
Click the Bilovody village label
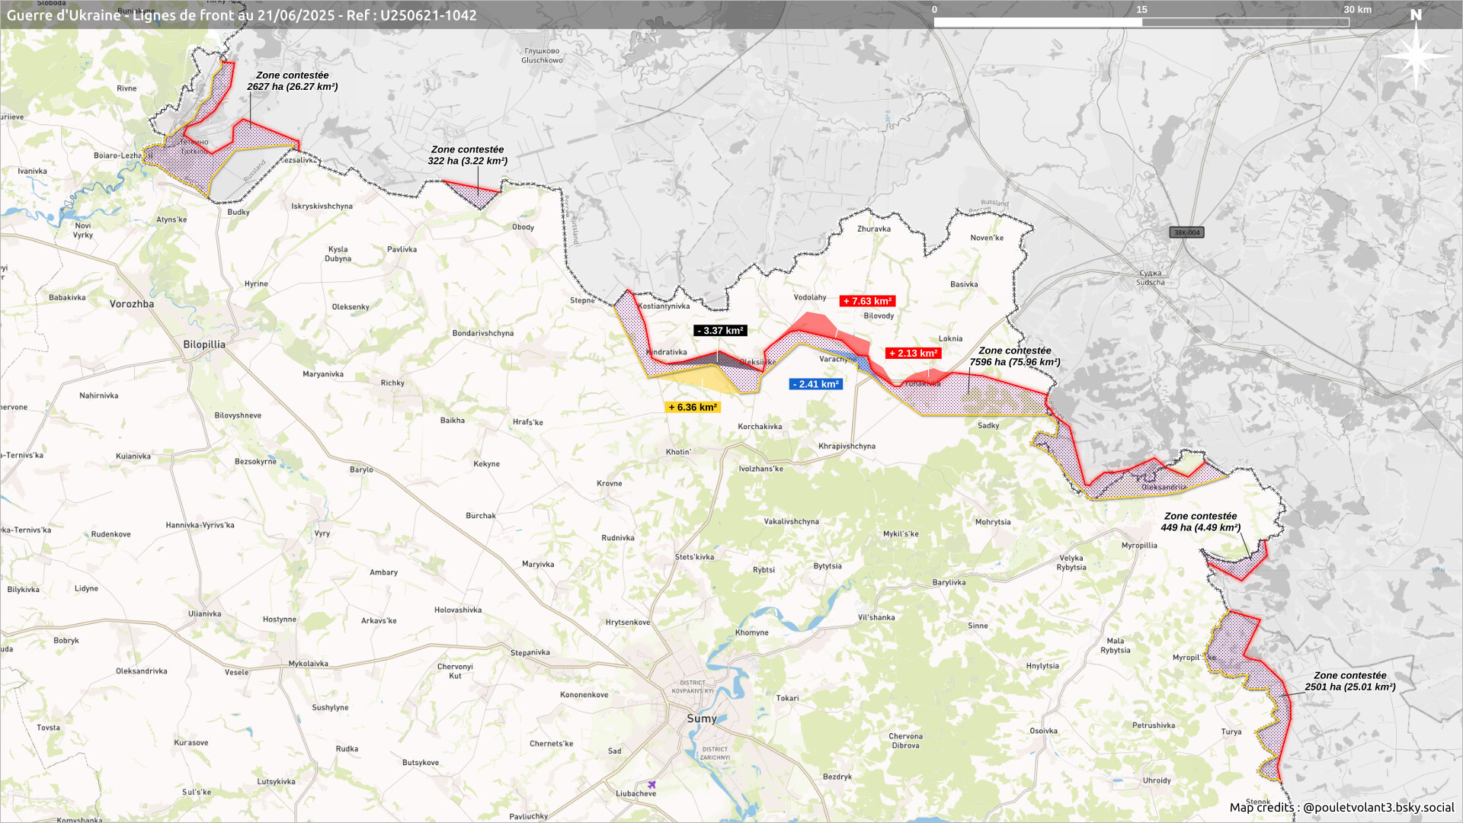click(879, 316)
